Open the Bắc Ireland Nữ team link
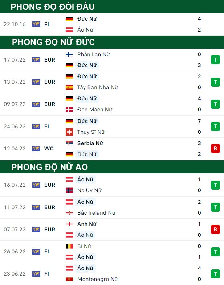224x285 pixels. click(96, 213)
